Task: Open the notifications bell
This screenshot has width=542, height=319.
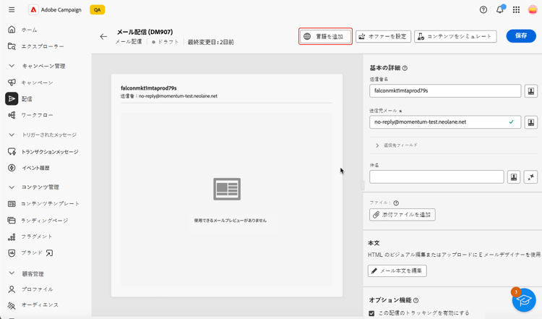Action: click(x=500, y=9)
